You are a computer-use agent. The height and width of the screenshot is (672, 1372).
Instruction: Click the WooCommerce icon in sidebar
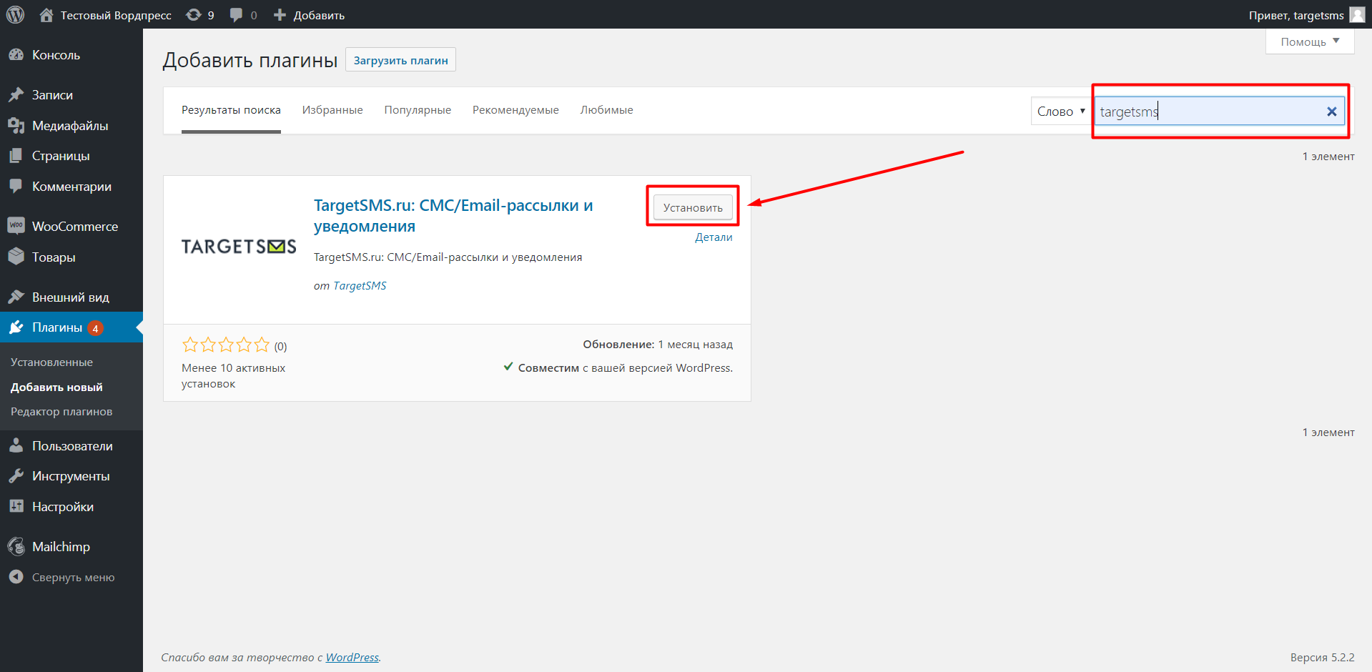[x=16, y=226]
